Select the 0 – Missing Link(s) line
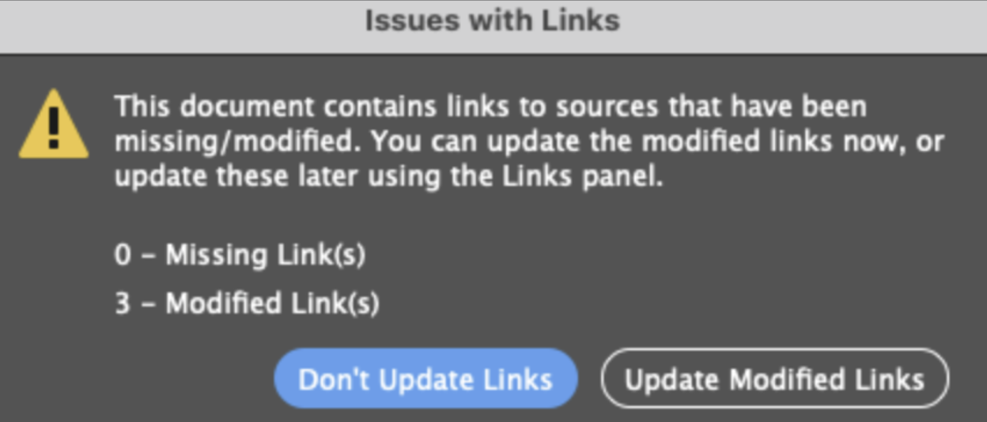 click(240, 255)
